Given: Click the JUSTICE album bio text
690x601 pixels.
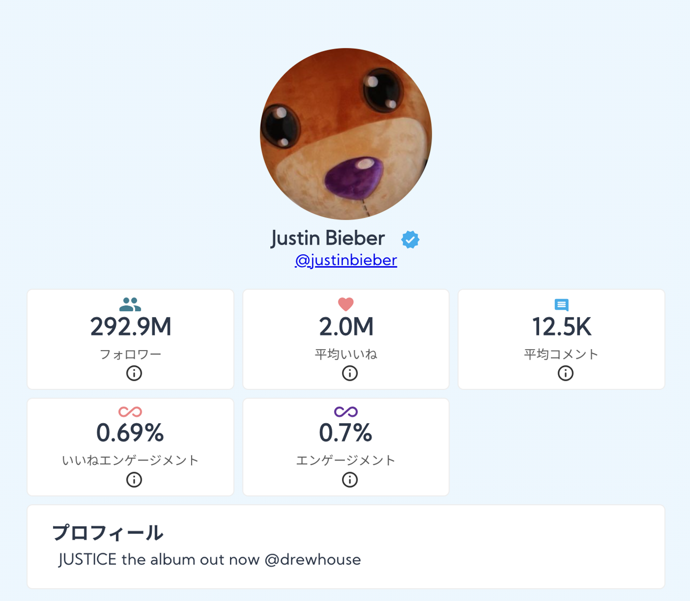Looking at the screenshot, I should (209, 559).
